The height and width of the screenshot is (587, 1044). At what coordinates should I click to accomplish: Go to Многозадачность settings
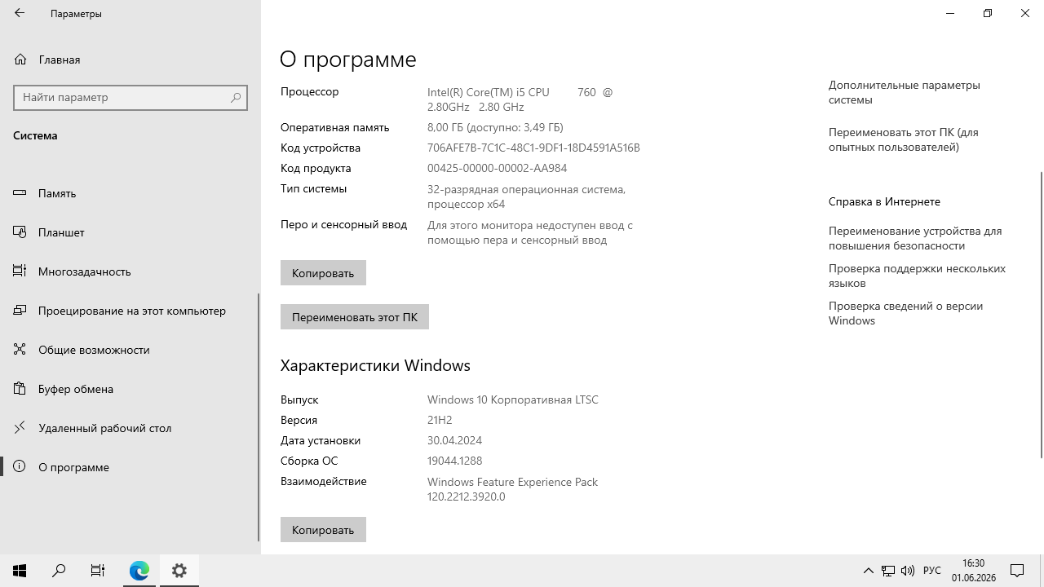pos(130,271)
